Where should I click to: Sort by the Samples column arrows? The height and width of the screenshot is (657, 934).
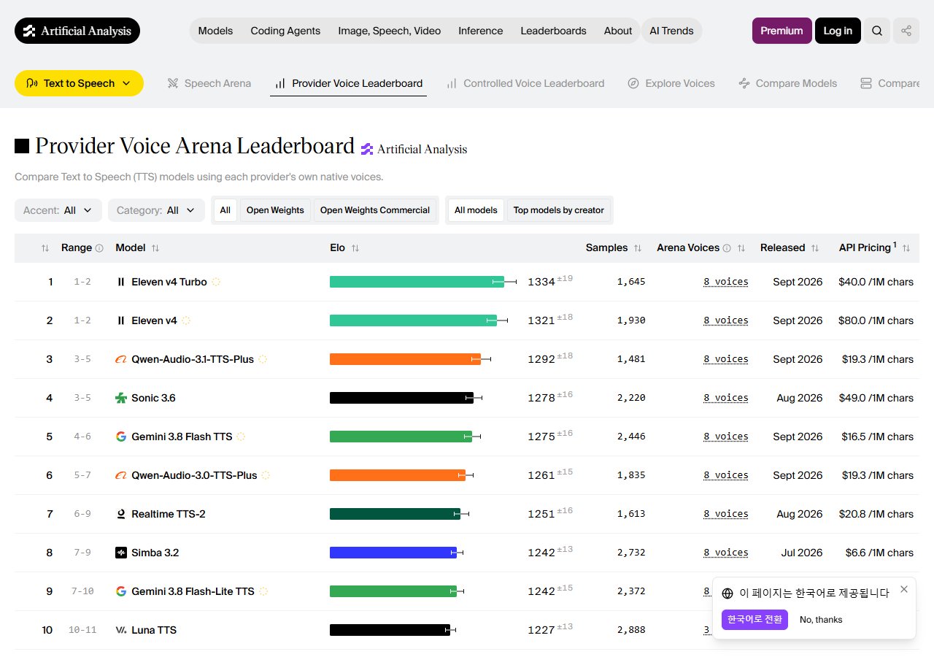pos(638,248)
